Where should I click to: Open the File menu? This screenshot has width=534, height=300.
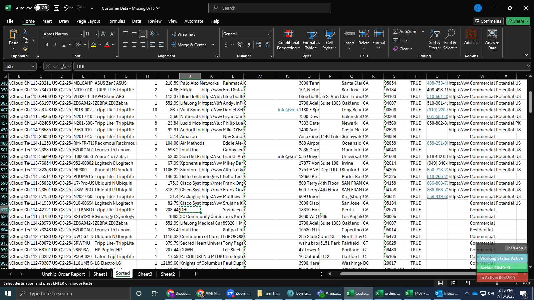[10, 21]
